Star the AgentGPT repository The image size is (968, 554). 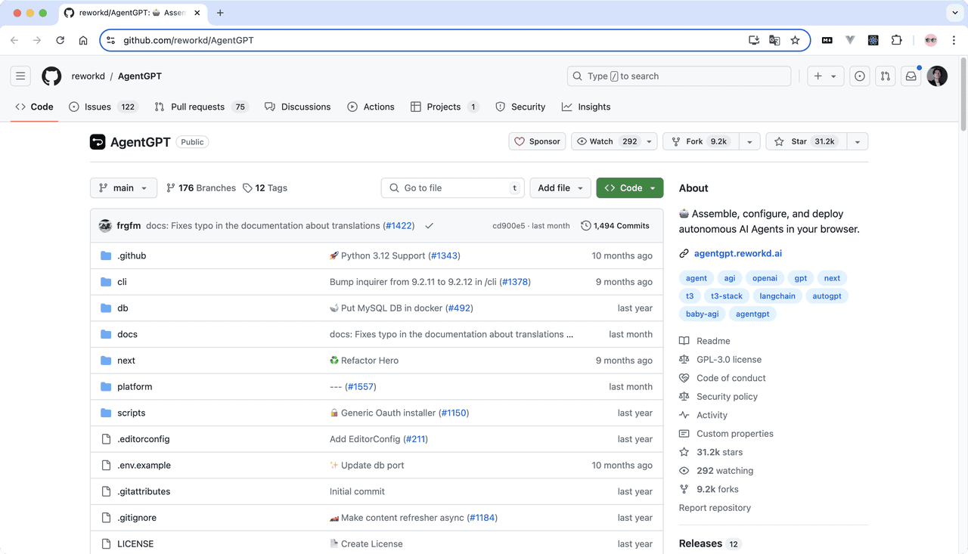pos(803,141)
